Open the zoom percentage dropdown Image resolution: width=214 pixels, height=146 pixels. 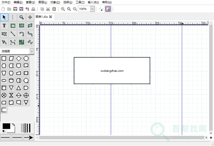pos(92,9)
